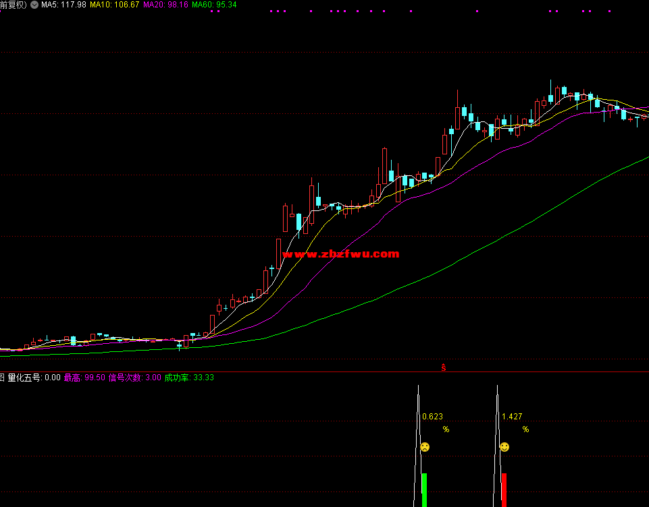The height and width of the screenshot is (507, 649).
Task: Click the 成功率 success rate label
Action: [189, 378]
